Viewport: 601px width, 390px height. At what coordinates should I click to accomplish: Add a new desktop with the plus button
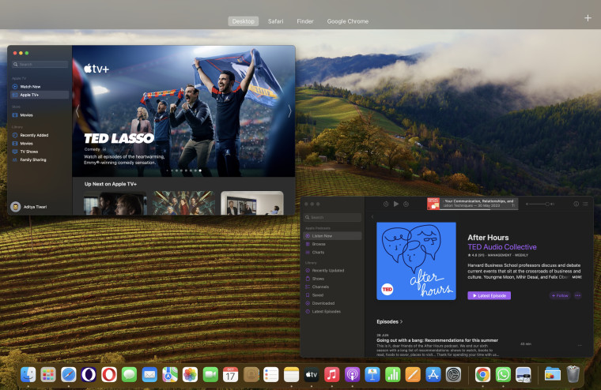tap(588, 18)
